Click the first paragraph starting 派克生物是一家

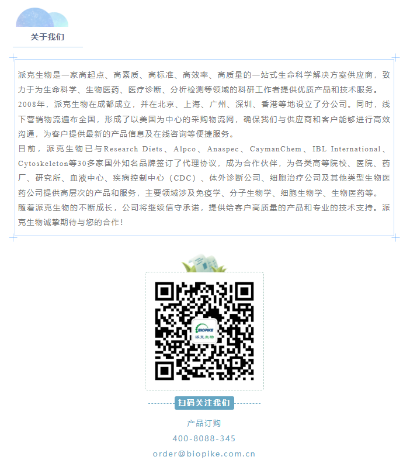click(204, 82)
